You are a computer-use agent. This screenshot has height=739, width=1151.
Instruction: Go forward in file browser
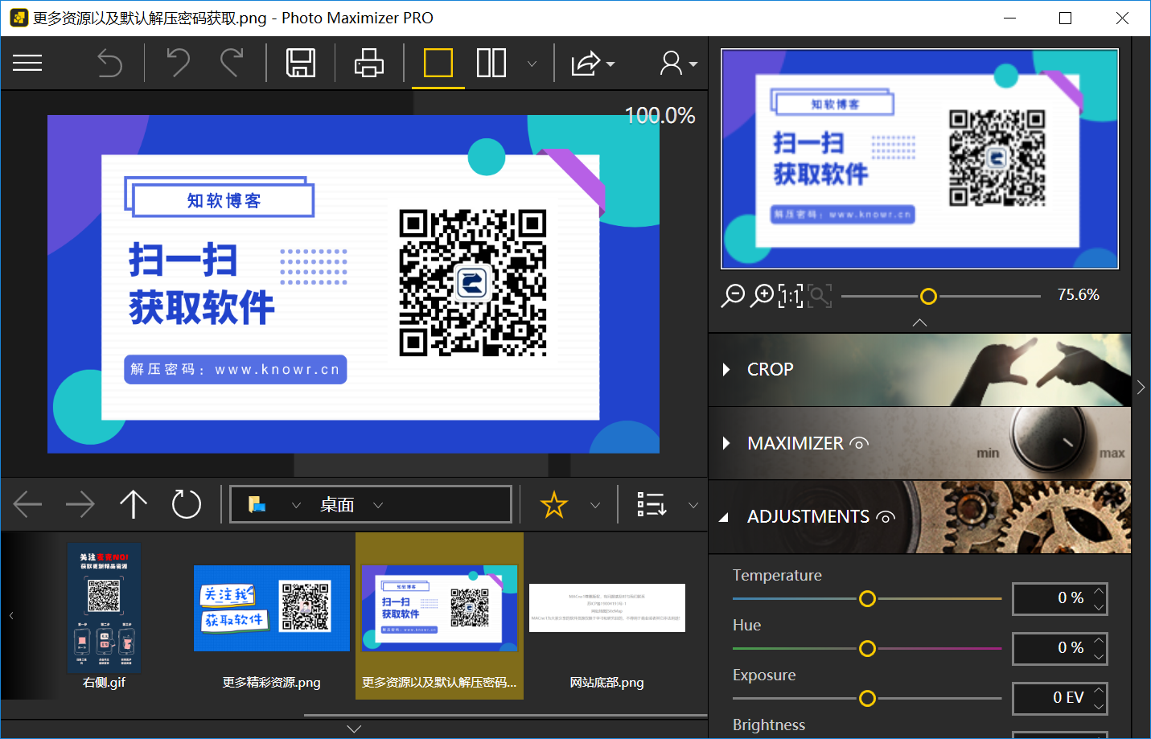click(80, 505)
